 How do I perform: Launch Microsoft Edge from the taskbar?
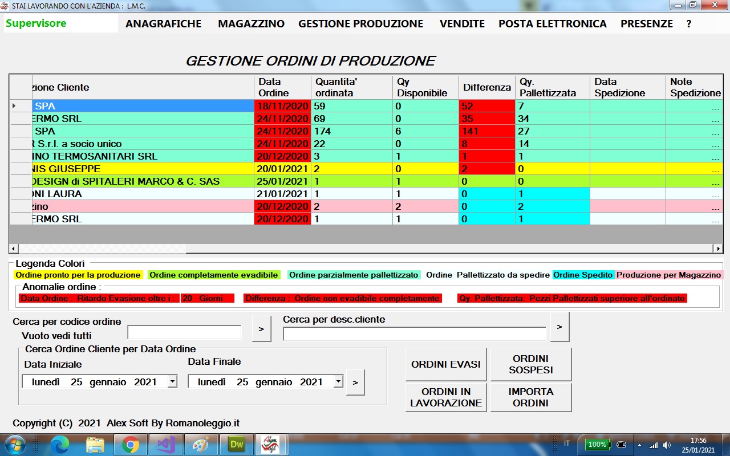coord(60,444)
